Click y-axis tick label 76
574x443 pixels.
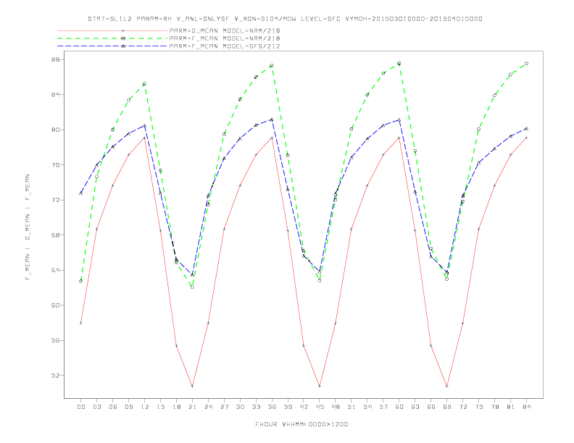[x=56, y=165]
